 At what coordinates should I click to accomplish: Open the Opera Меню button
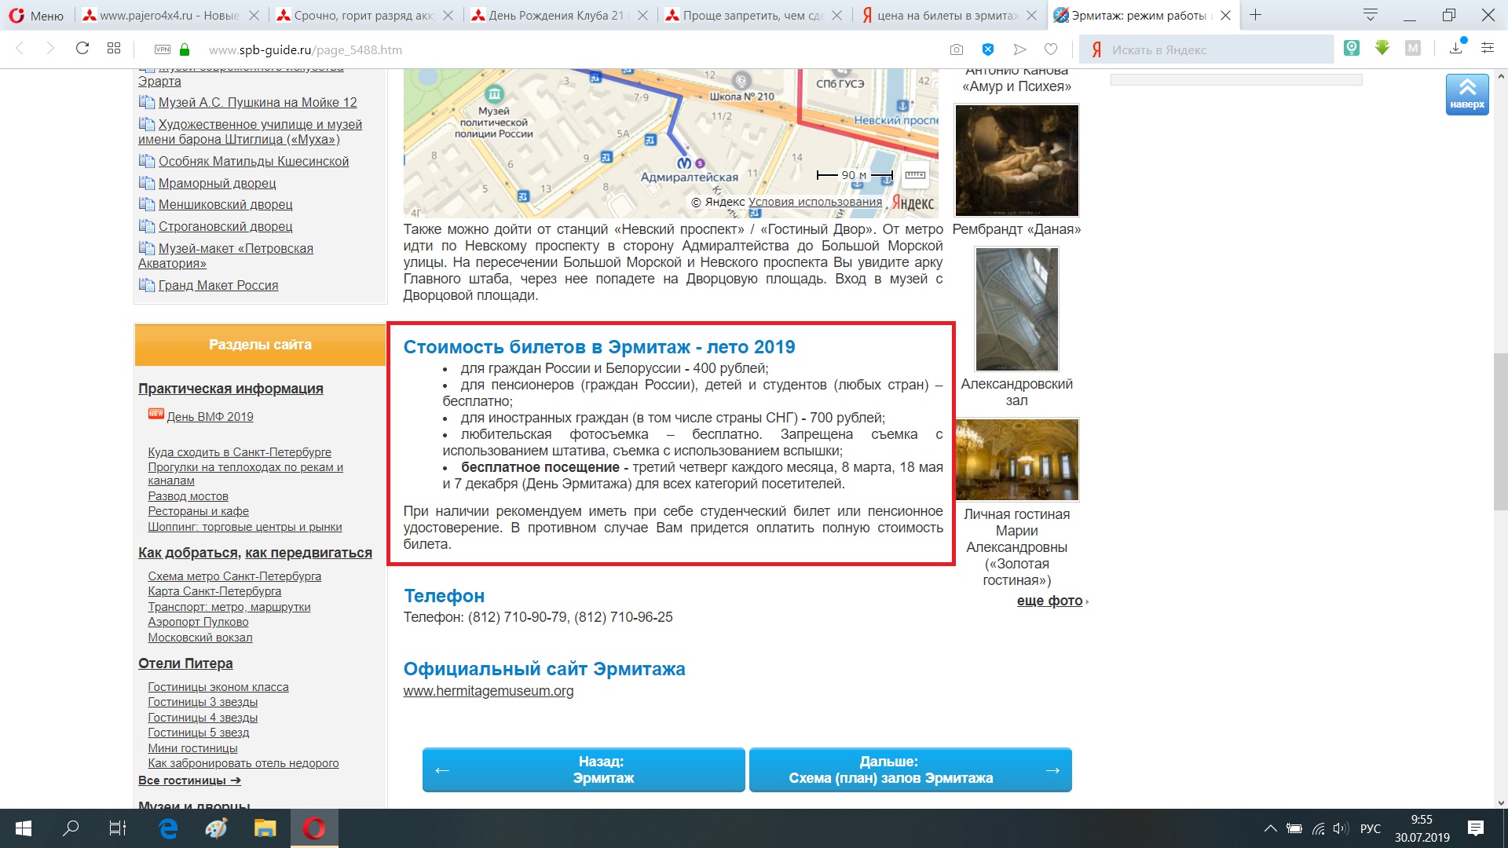(36, 15)
